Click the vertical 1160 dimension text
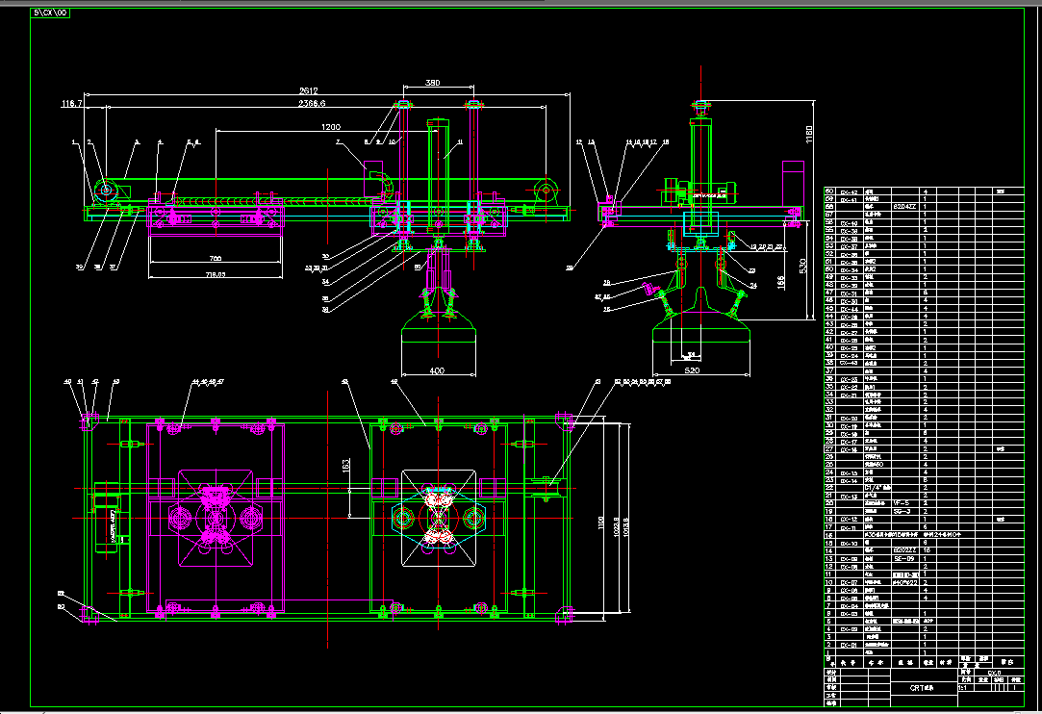 coord(809,135)
